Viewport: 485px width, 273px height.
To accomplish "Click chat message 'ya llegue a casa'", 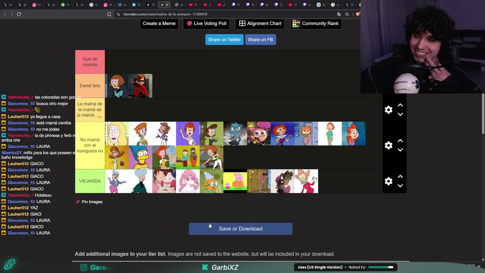I will click(48, 116).
